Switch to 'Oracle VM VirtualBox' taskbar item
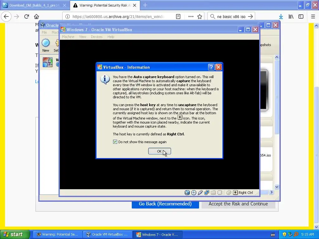This screenshot has width=319, height=239. pyautogui.click(x=107, y=234)
